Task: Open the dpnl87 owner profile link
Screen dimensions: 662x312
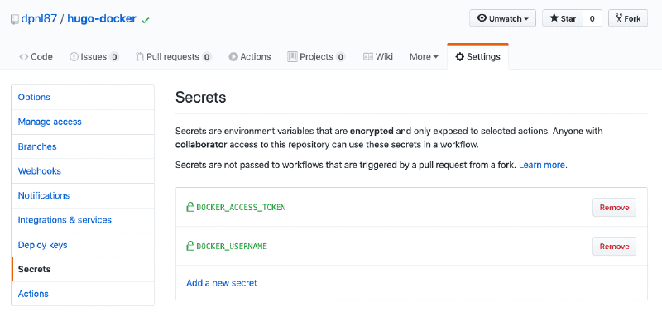Action: (x=39, y=18)
